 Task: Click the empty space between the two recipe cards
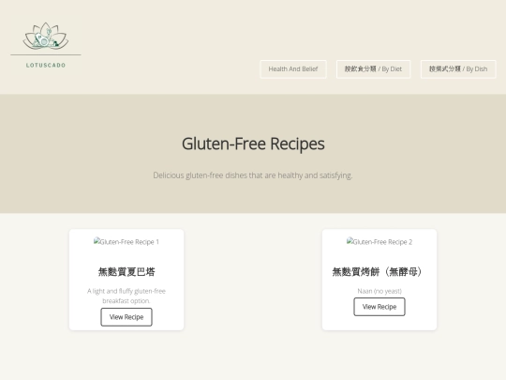[x=253, y=280]
